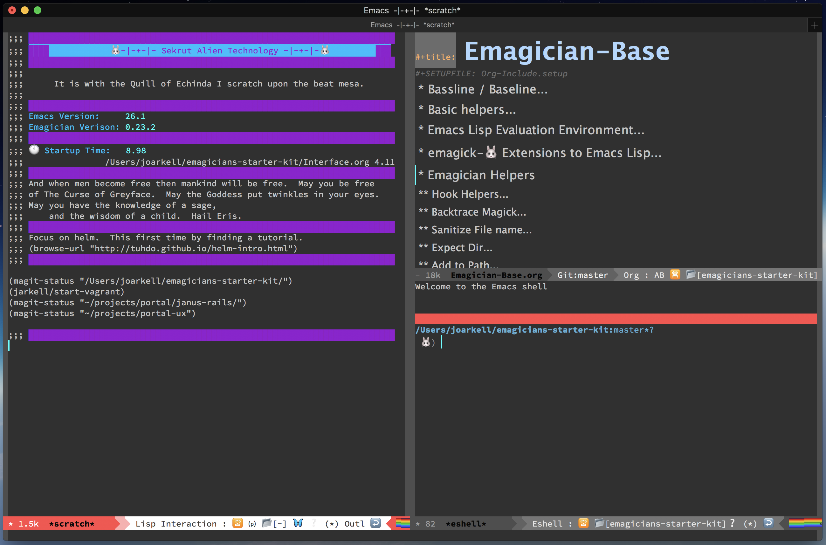The height and width of the screenshot is (545, 826).
Task: Click the folder icon in eshell mode line
Action: 599,523
